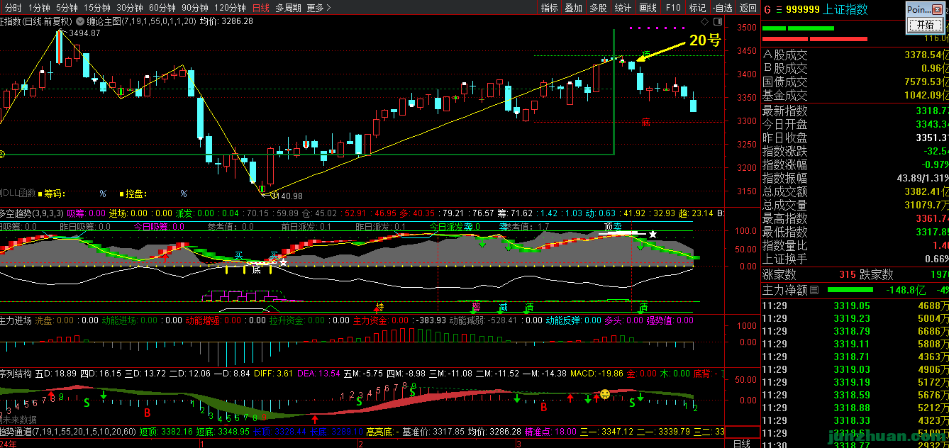The height and width of the screenshot is (448, 949).
Task: Click the 主力进场 indicator title
Action: (16, 320)
